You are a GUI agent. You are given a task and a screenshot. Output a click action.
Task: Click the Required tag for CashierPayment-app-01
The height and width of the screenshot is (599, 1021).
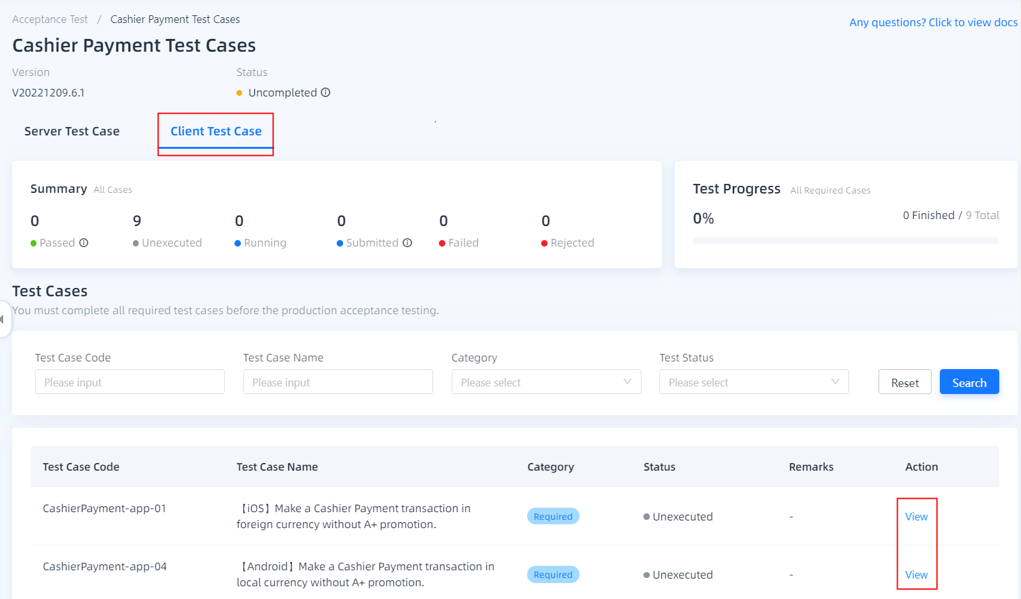click(553, 517)
